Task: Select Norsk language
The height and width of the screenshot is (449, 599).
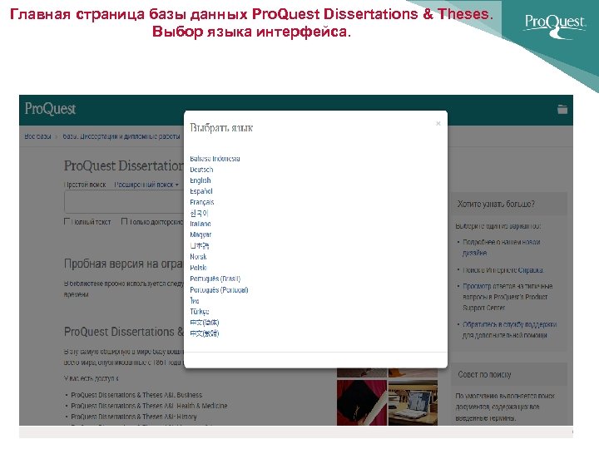Action: pos(198,257)
